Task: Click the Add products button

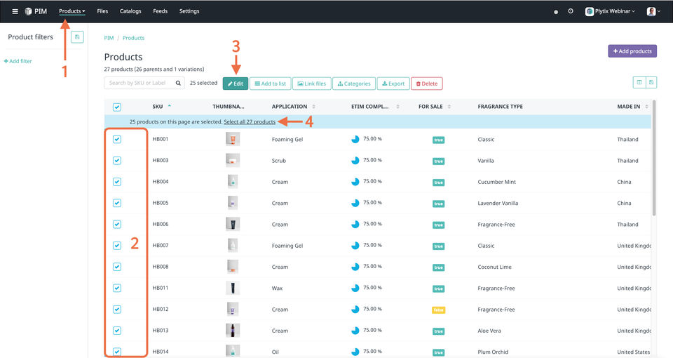Action: (632, 51)
